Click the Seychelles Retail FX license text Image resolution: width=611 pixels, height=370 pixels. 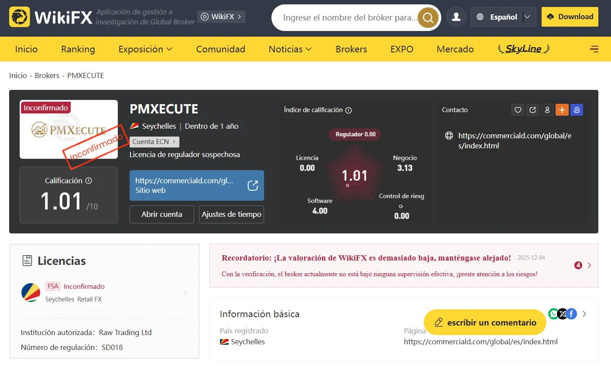pos(73,299)
